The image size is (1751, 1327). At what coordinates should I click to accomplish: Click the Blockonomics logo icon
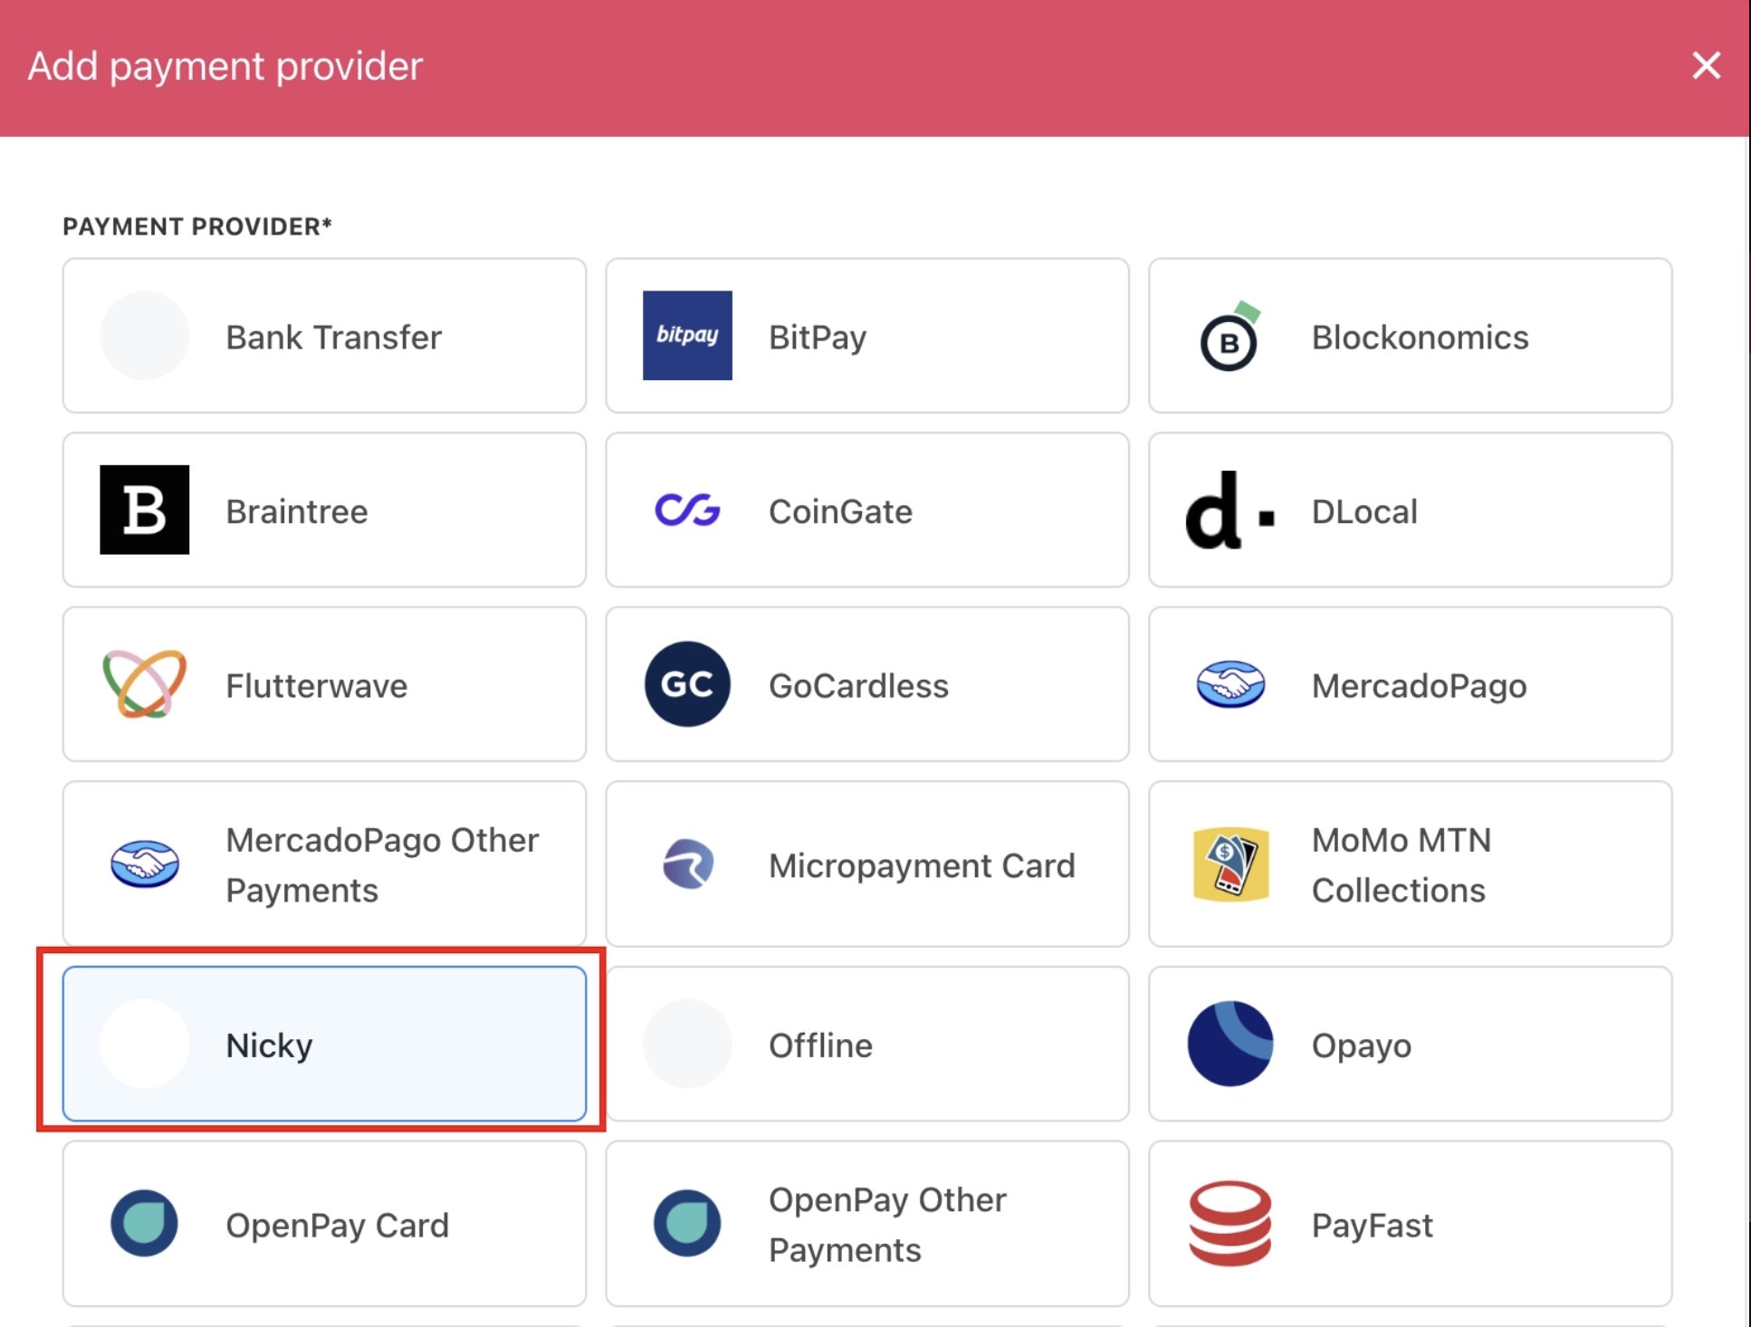point(1230,336)
